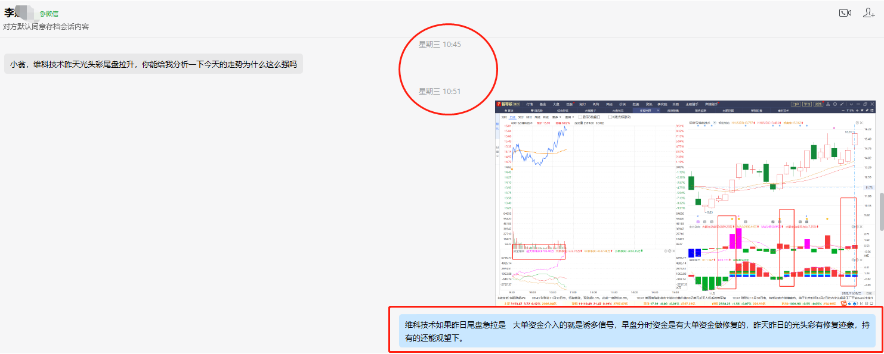
Task: Click the minus zoom icon beside 115%
Action: pyautogui.click(x=843, y=111)
